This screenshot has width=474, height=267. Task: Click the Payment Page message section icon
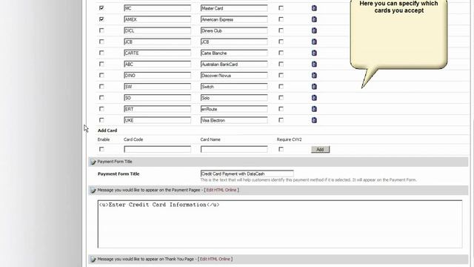pyautogui.click(x=93, y=191)
